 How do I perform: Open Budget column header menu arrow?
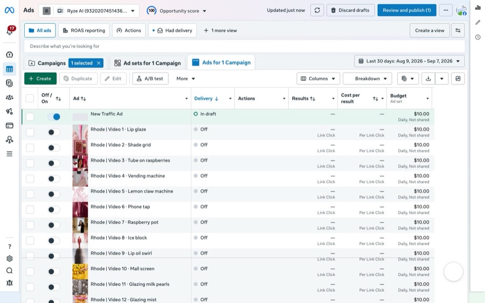(x=427, y=99)
